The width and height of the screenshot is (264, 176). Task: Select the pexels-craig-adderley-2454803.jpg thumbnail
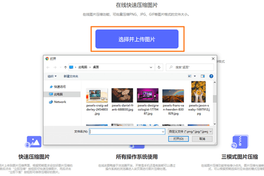[x=97, y=95]
